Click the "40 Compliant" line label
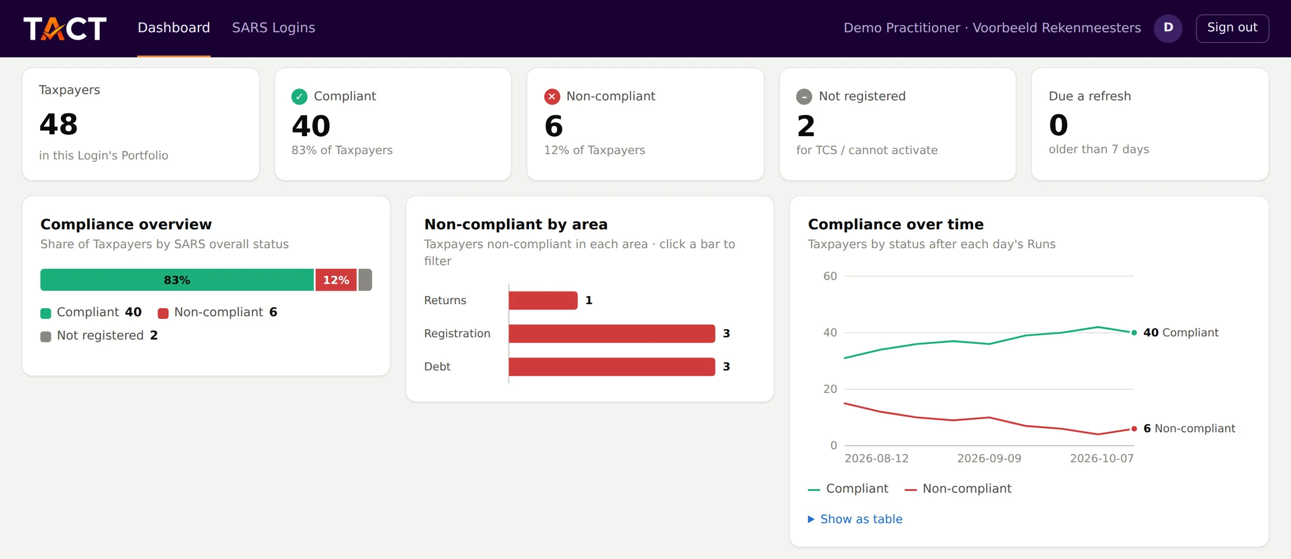This screenshot has width=1291, height=559. (1180, 333)
